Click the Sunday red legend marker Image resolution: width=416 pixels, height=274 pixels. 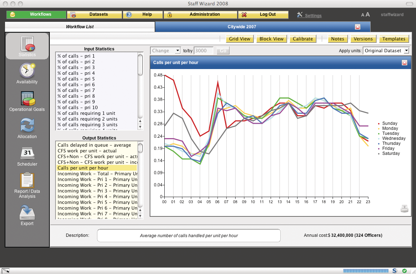point(379,123)
